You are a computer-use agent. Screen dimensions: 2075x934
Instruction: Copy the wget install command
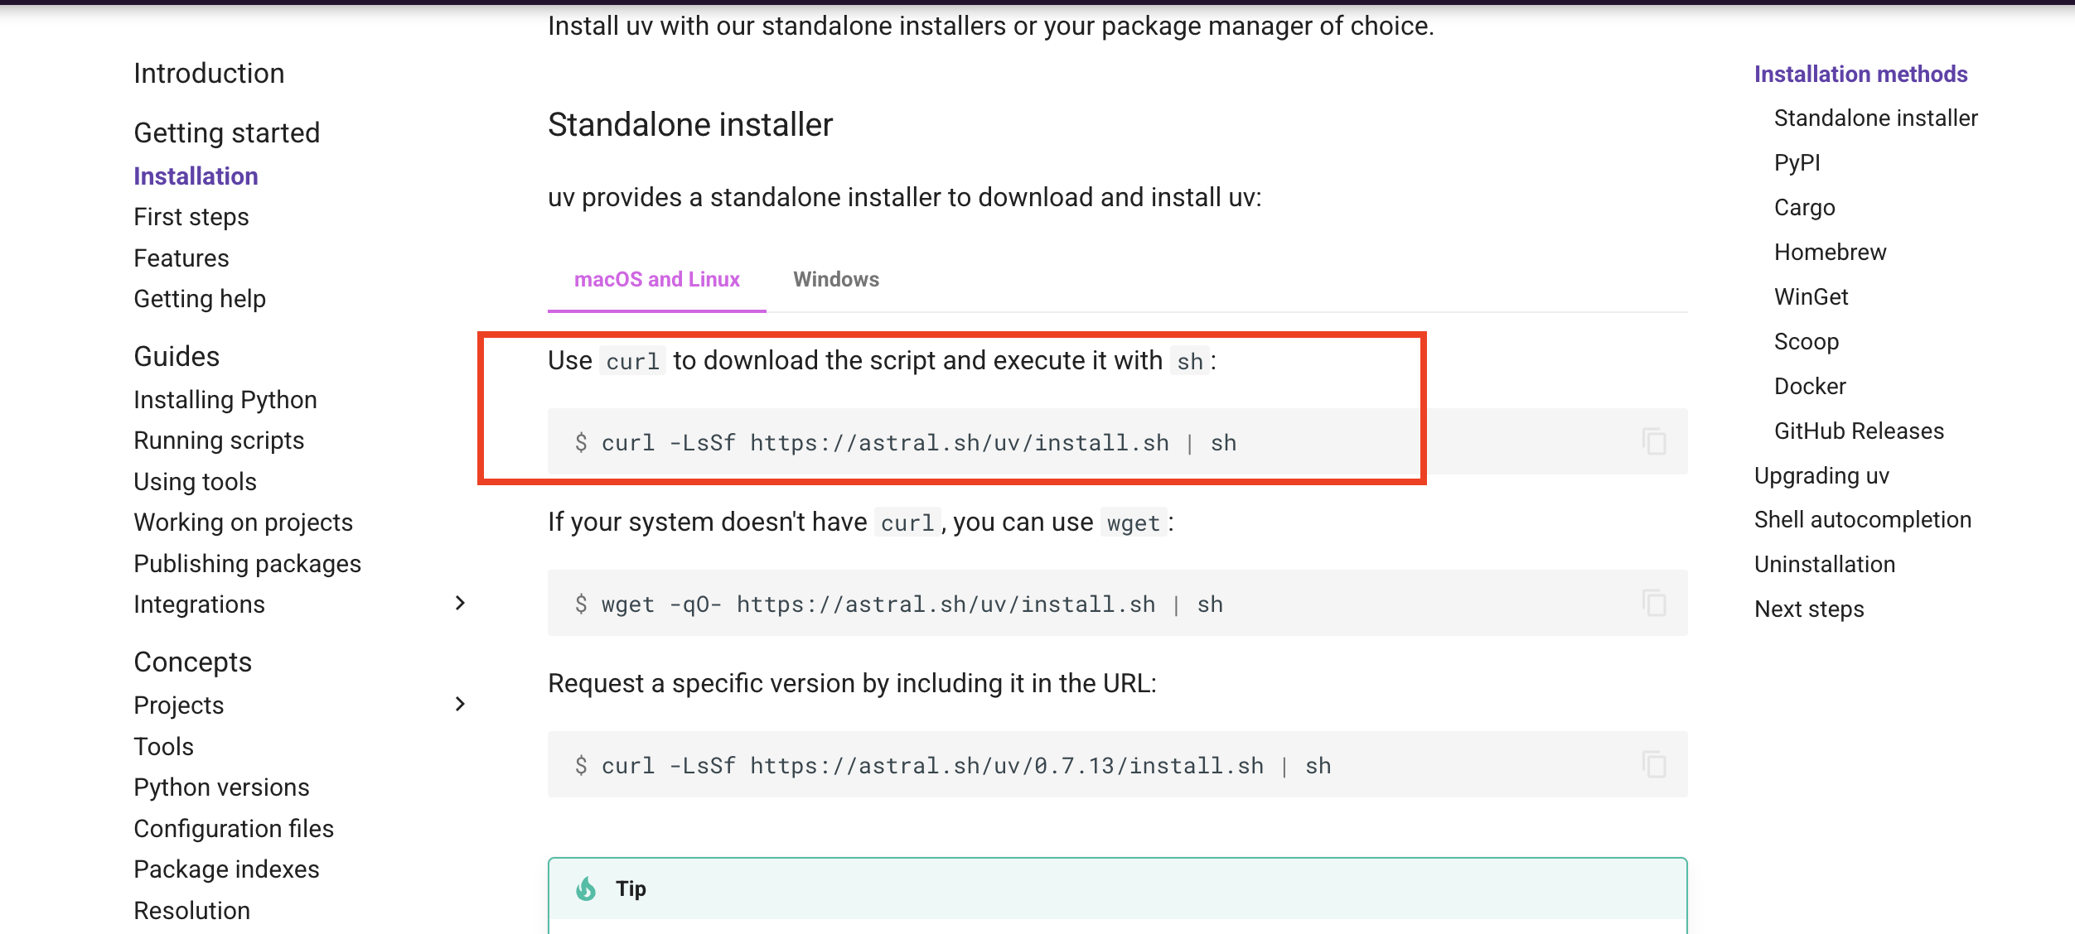point(1654,603)
